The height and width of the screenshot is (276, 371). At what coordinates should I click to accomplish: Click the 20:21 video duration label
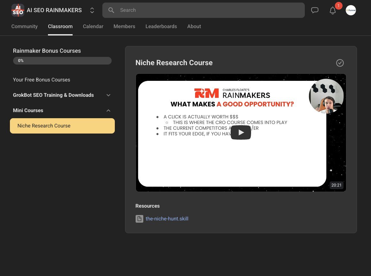(336, 185)
